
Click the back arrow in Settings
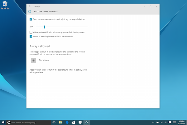(x=30, y=6)
